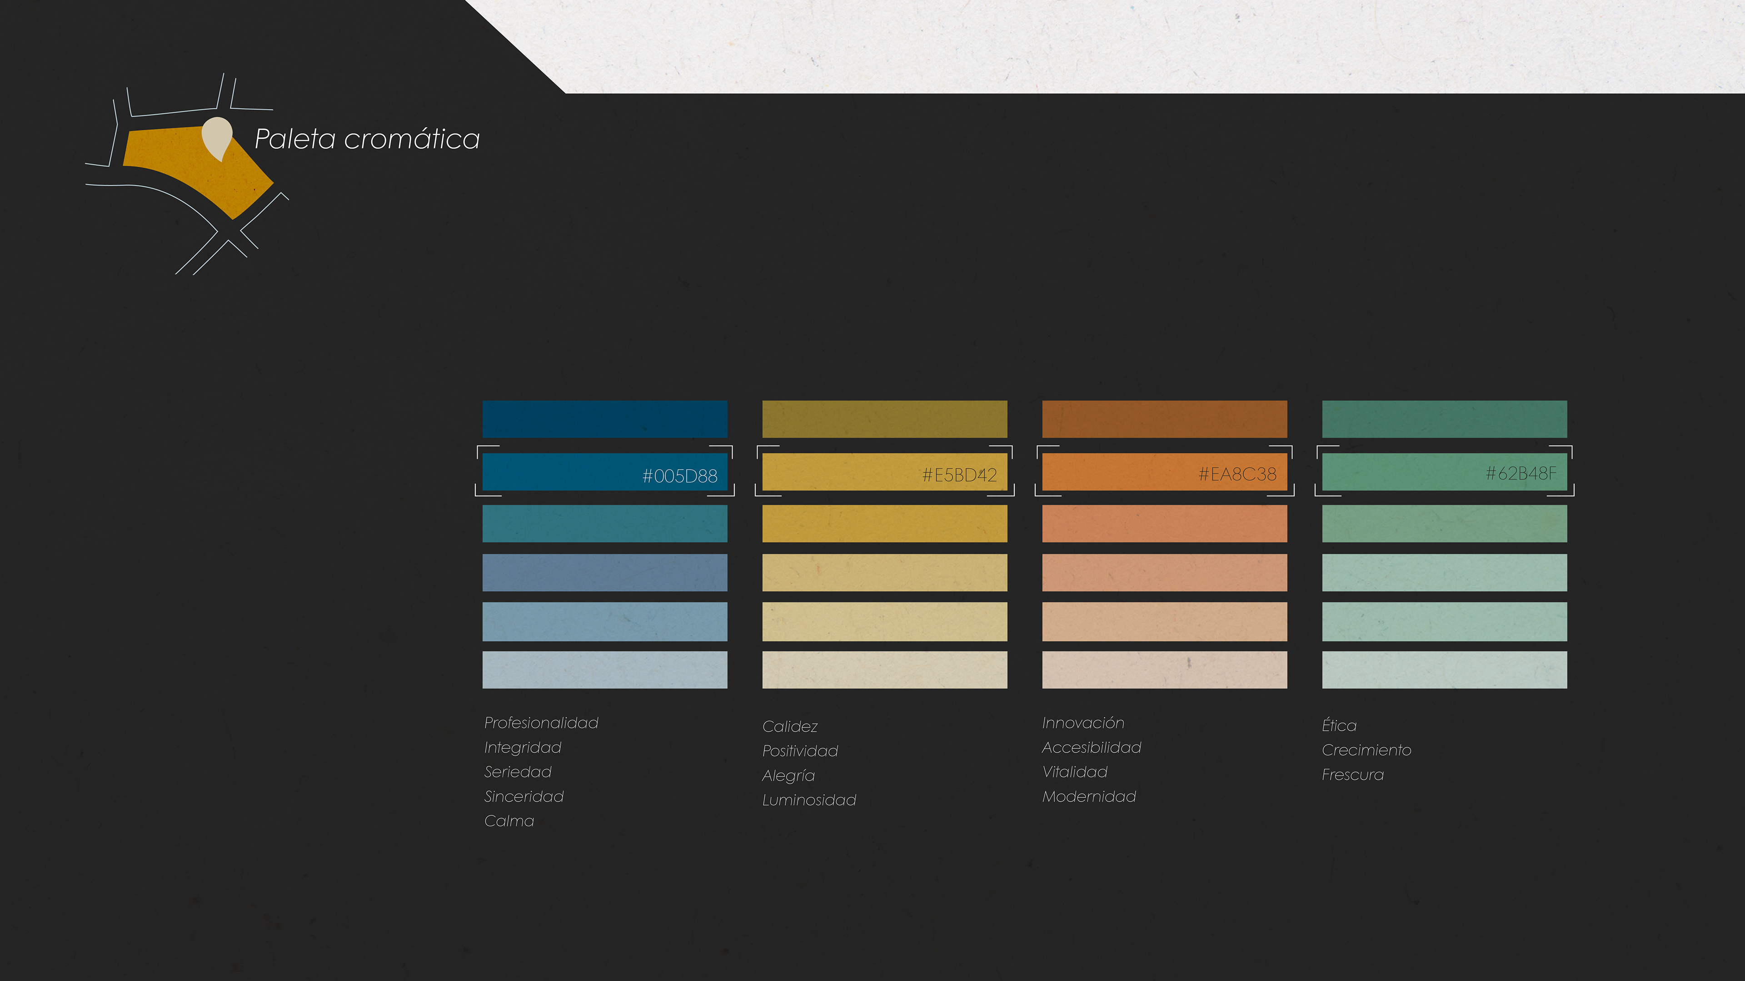This screenshot has width=1745, height=981.
Task: Pick the darkest navy swatch atop the blue column
Action: [x=605, y=419]
